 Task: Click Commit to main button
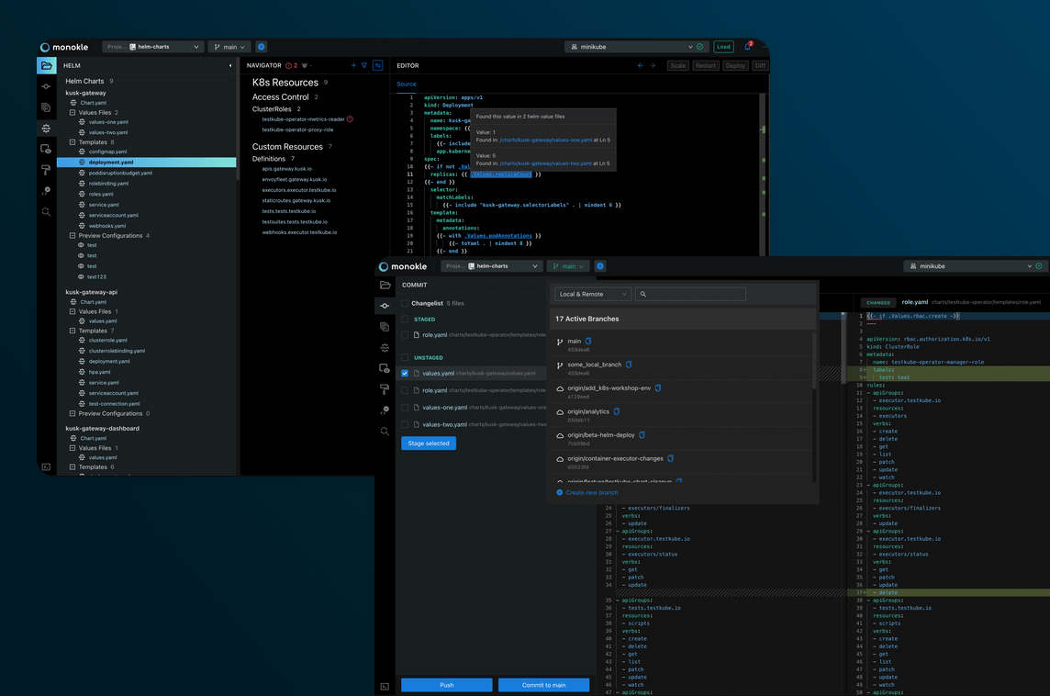pos(543,685)
